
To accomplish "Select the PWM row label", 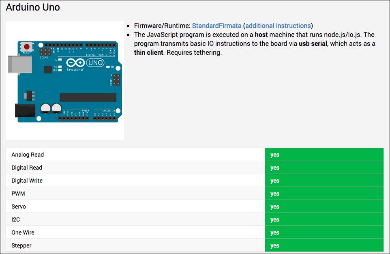I will [x=18, y=194].
